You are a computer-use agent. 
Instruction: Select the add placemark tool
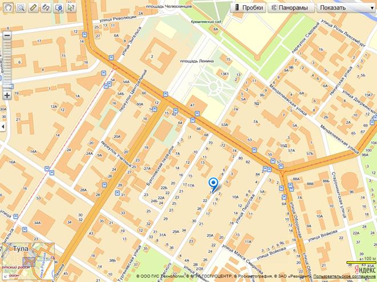(x=58, y=7)
